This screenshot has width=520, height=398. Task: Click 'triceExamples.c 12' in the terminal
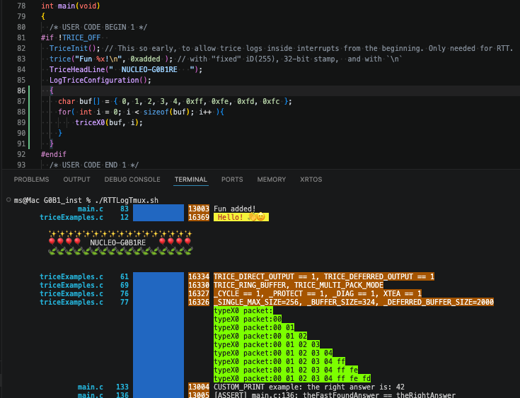click(84, 218)
